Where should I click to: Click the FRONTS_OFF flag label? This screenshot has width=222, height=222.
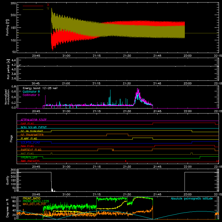(x=29, y=157)
